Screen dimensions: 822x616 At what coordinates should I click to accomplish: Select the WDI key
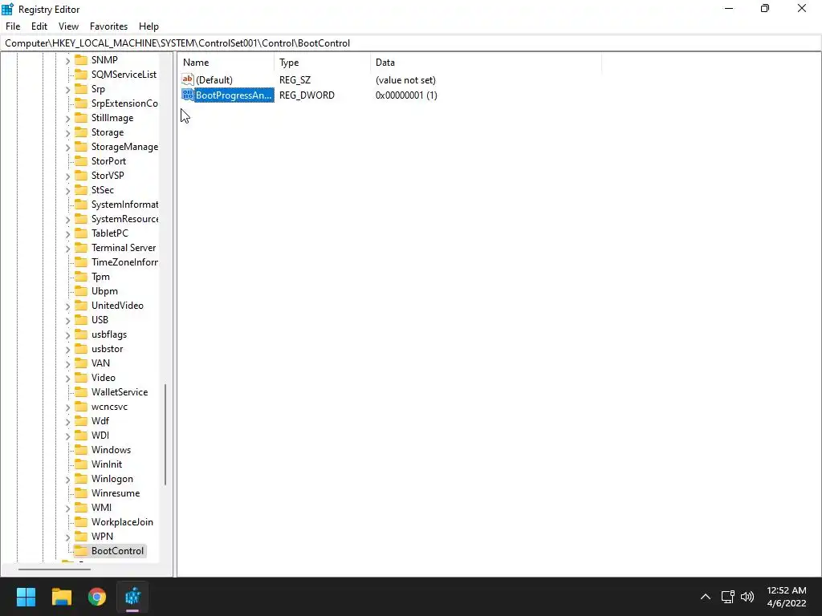100,436
